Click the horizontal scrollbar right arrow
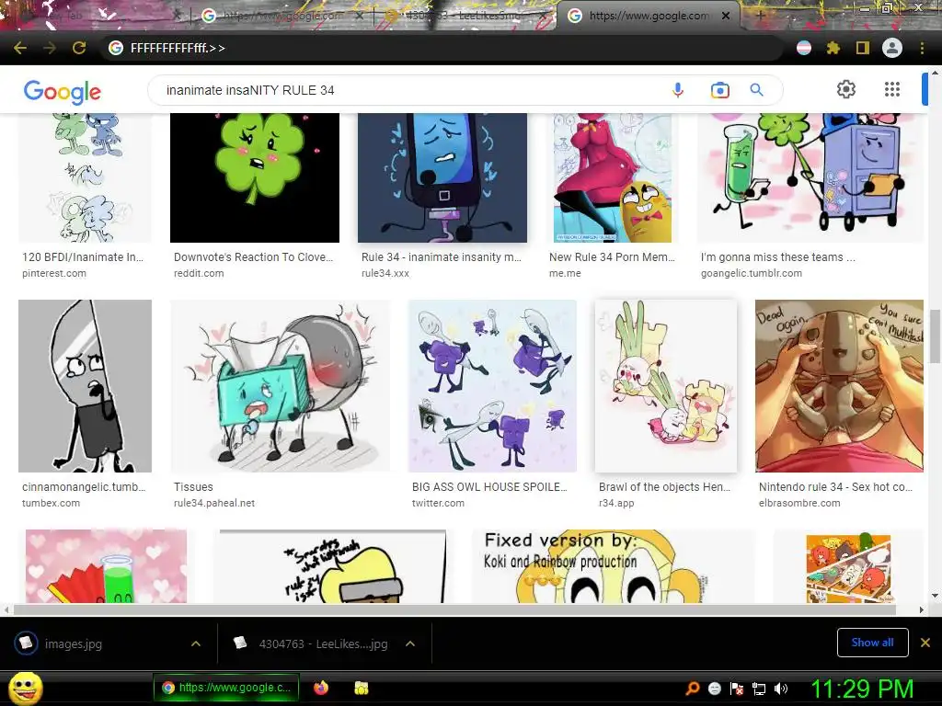The height and width of the screenshot is (706, 942). 921,609
